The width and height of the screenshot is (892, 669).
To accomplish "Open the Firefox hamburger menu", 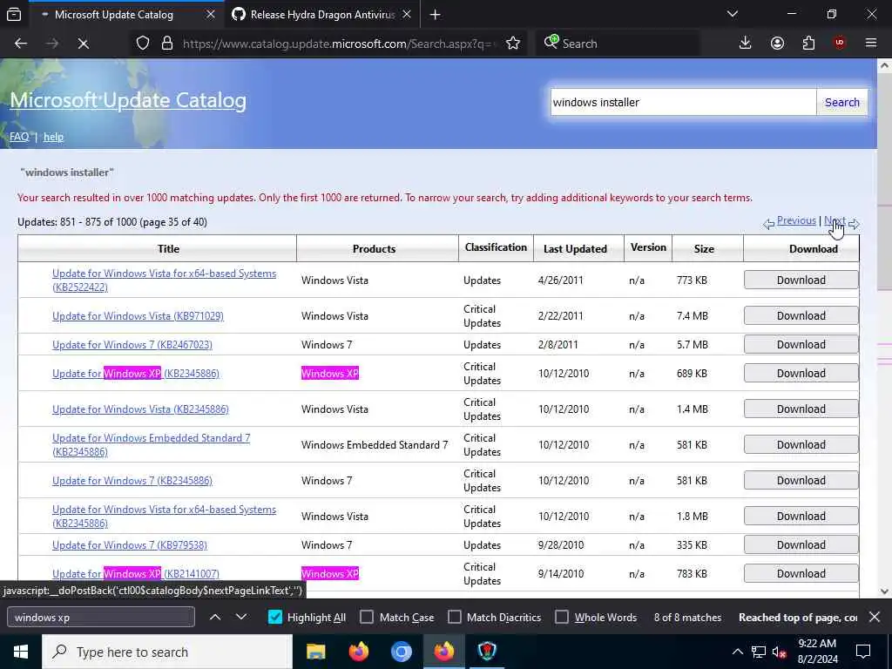I will (871, 44).
